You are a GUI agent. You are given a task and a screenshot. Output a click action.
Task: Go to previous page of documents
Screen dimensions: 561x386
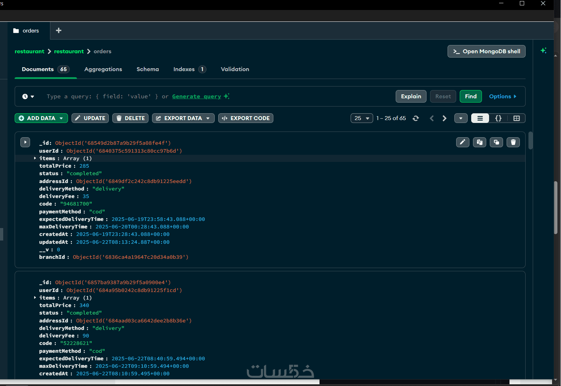coord(432,118)
